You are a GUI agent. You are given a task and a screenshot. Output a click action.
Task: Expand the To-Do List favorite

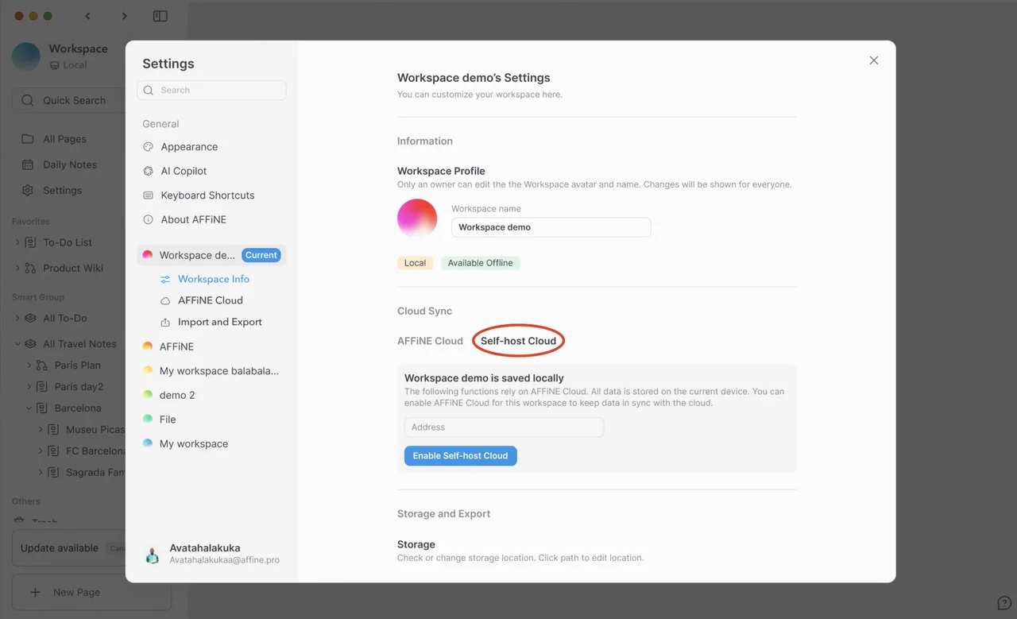tap(17, 242)
